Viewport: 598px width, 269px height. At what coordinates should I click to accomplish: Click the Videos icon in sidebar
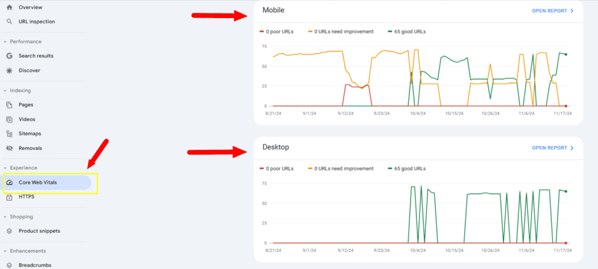coord(9,119)
